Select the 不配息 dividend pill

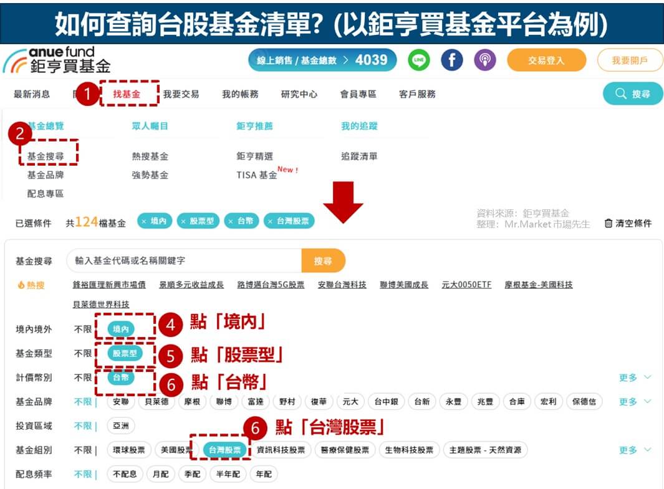coord(125,474)
